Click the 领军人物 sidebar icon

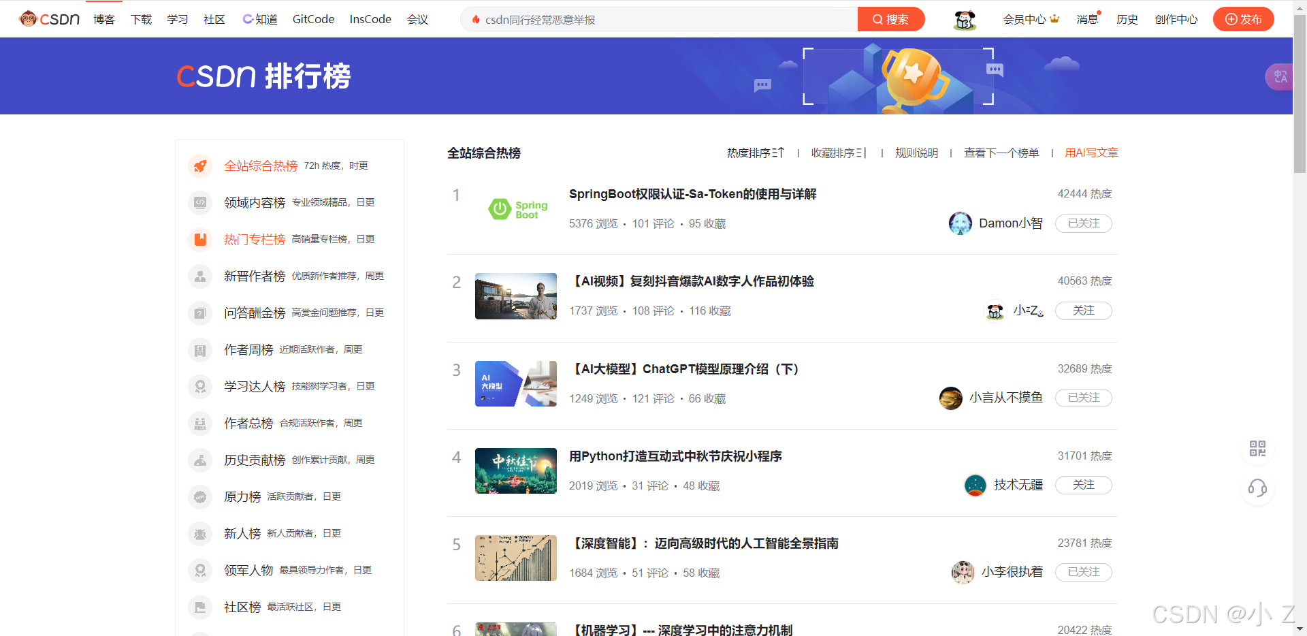tap(200, 570)
